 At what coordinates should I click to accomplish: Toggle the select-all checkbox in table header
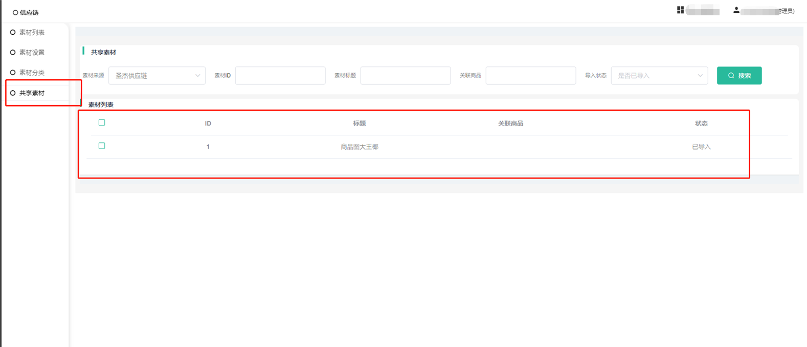click(102, 122)
